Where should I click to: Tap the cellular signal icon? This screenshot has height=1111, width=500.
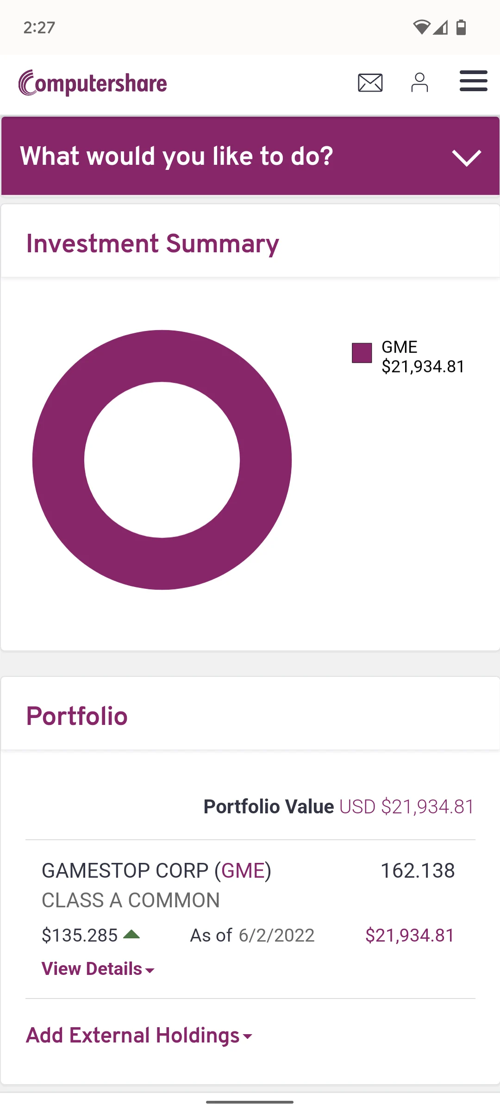[x=441, y=27]
